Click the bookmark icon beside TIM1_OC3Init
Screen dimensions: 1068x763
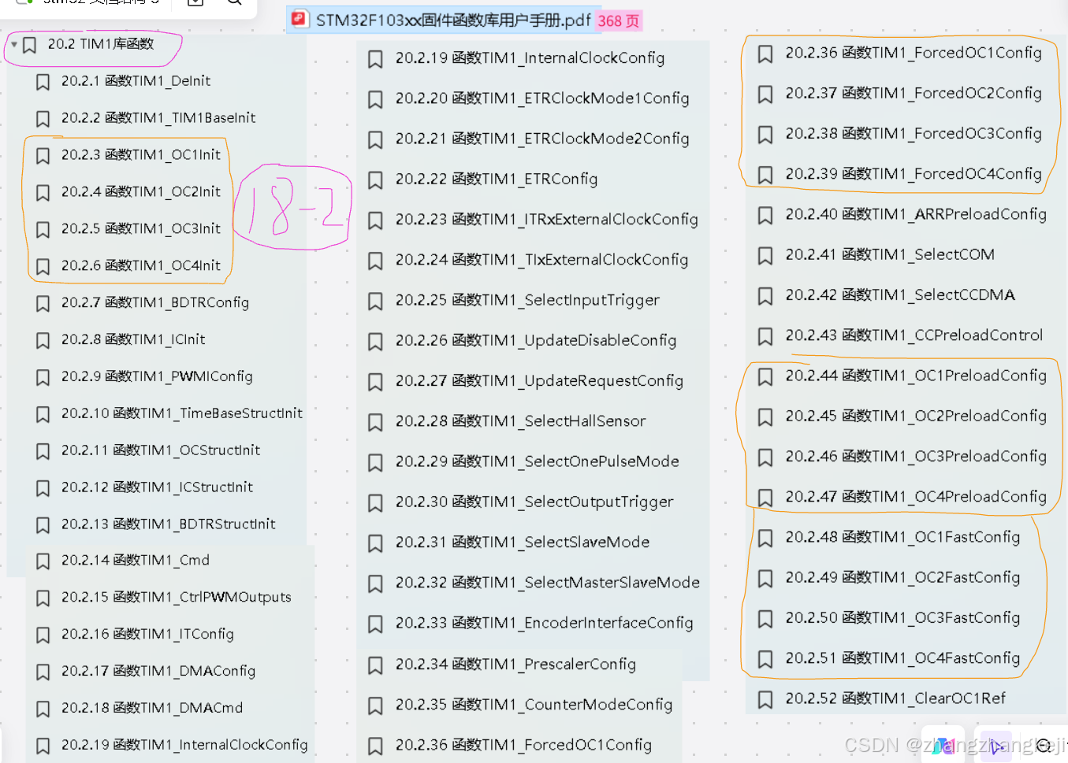point(43,230)
